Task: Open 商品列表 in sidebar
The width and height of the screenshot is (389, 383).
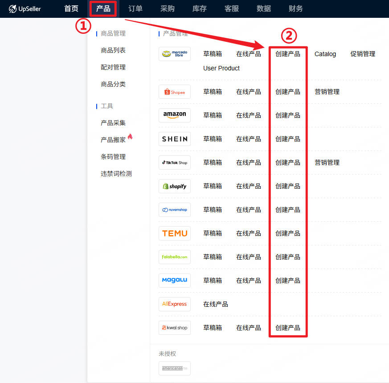Action: click(x=113, y=50)
